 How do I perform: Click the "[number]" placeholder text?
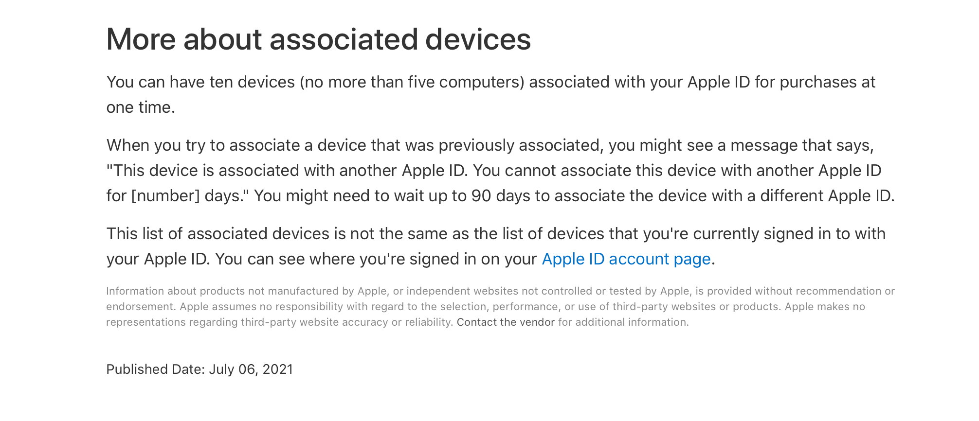click(165, 196)
